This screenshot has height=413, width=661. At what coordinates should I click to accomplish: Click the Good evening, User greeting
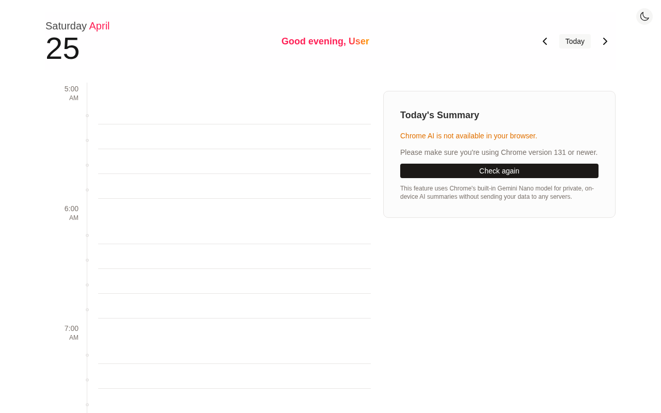(325, 41)
